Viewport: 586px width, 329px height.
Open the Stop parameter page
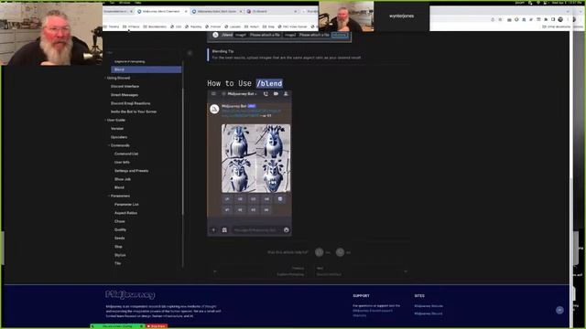coord(118,247)
